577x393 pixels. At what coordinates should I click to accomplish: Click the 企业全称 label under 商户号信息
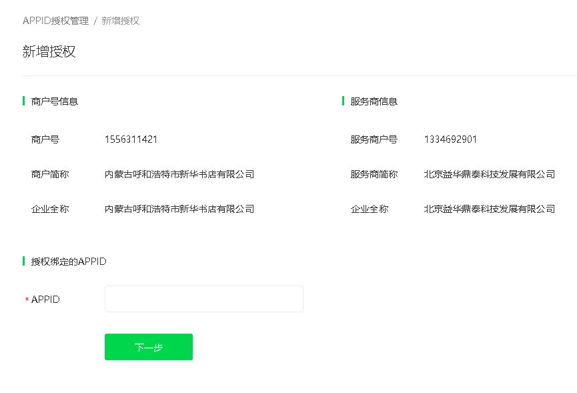(x=50, y=209)
